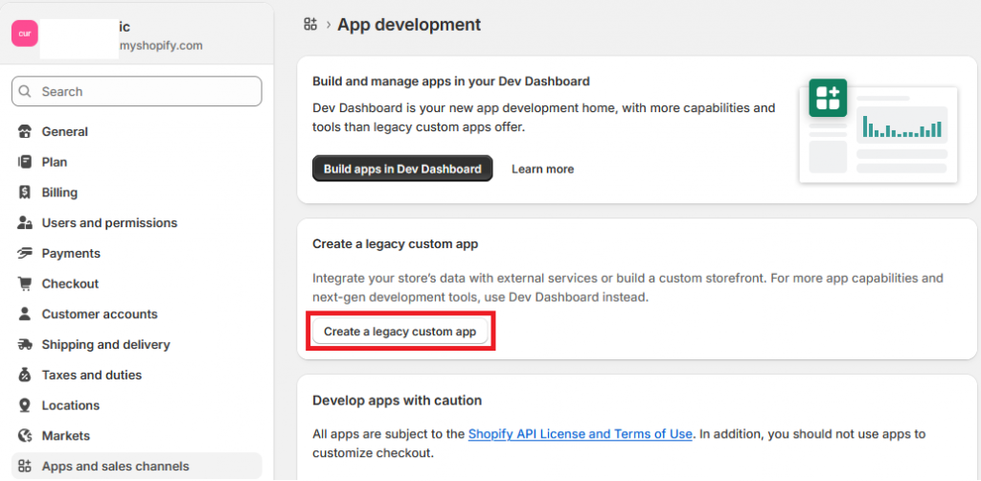
Task: Open Taxes and duties settings
Action: point(91,375)
